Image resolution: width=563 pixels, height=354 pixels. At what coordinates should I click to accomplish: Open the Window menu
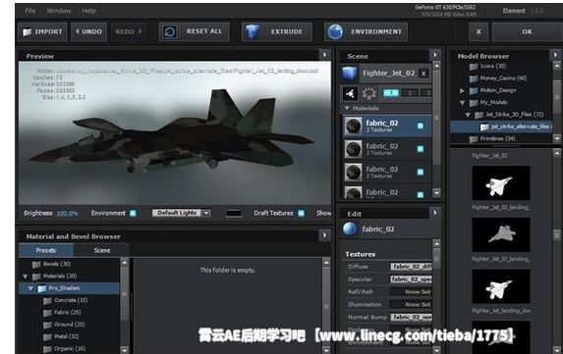pos(59,11)
